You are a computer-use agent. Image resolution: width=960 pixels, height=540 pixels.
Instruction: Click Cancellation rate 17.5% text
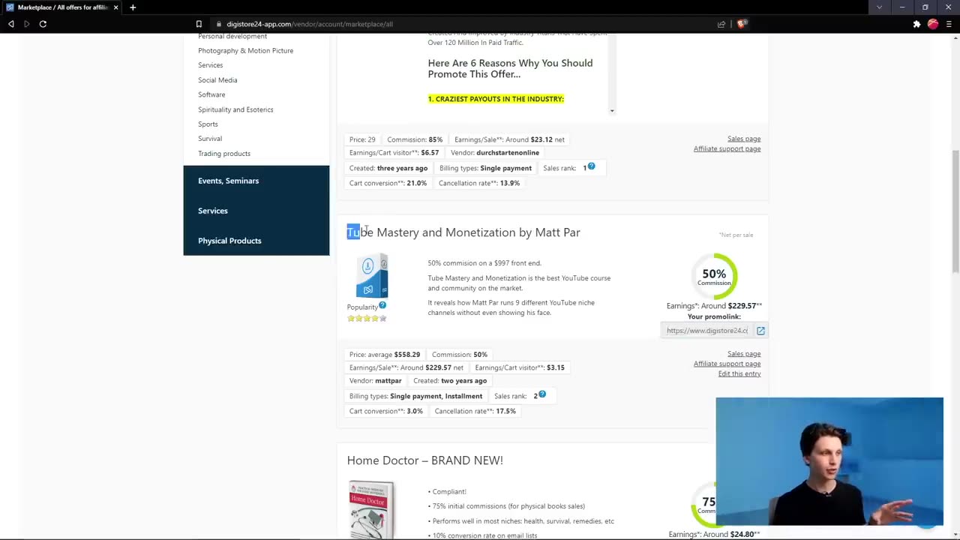click(475, 411)
